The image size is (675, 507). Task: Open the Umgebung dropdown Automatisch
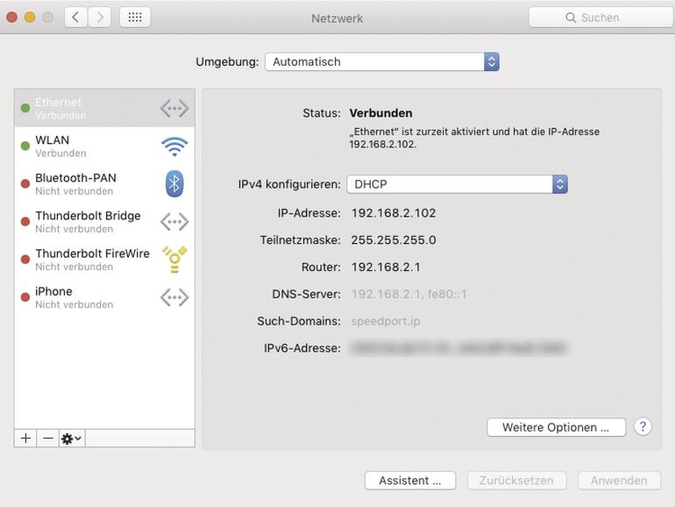click(x=382, y=61)
